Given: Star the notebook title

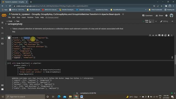Looking at the screenshot, I should pos(123,14).
